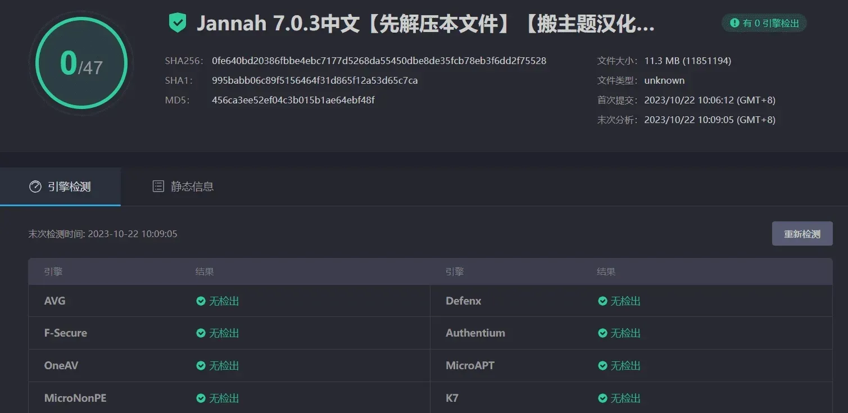The width and height of the screenshot is (848, 413).
Task: Open the 引擎检测 tab
Action: pyautogui.click(x=60, y=187)
